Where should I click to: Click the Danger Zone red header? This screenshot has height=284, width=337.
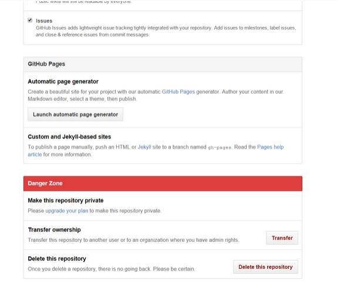point(163,183)
